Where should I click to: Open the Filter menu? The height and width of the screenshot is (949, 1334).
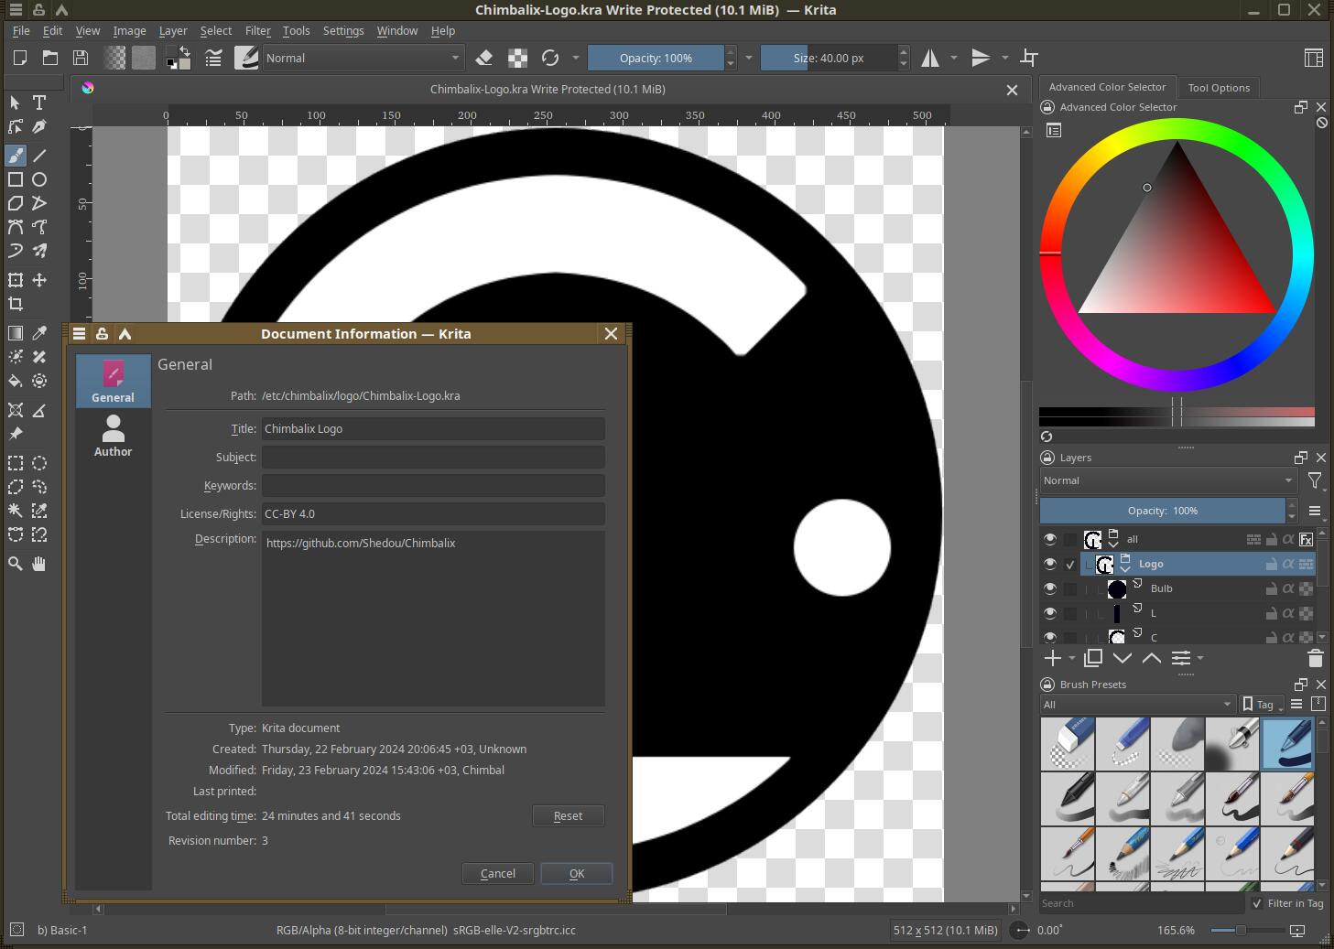click(257, 30)
